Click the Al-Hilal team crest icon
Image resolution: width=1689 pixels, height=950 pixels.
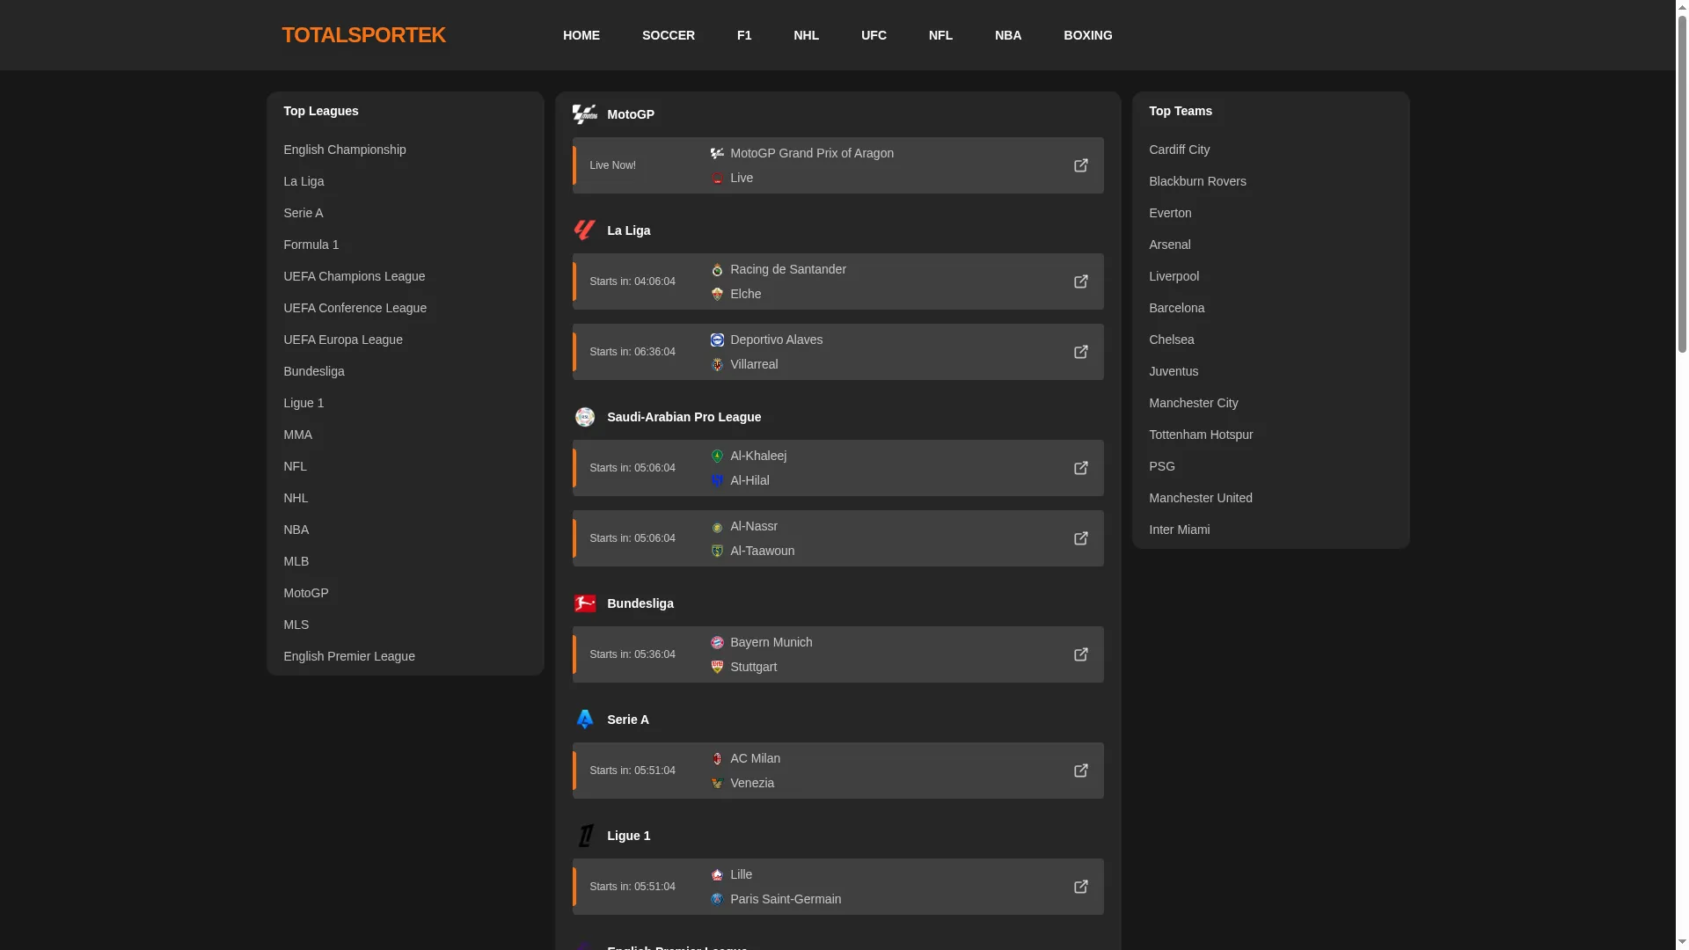(717, 480)
